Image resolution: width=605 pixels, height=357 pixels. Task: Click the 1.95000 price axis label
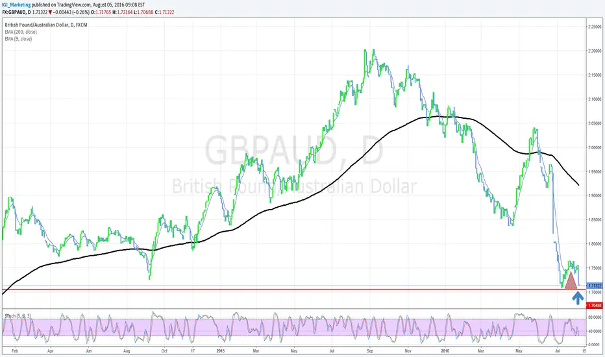[x=595, y=171]
